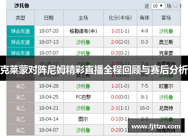Viewport: 188px width, 136px height.
Task: Open home team 沙托鲁 in 18-07-13 row
Action: coord(83,42)
